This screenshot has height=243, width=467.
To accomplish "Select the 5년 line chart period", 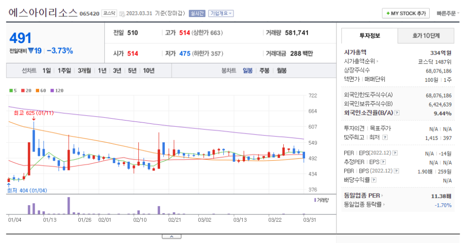I will click(x=132, y=71).
